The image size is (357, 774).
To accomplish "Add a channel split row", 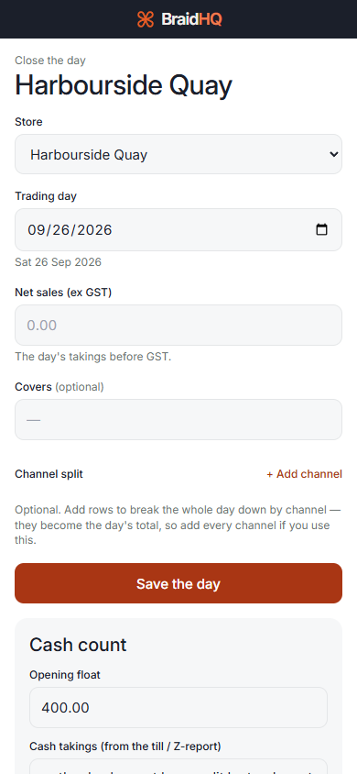I will [304, 474].
